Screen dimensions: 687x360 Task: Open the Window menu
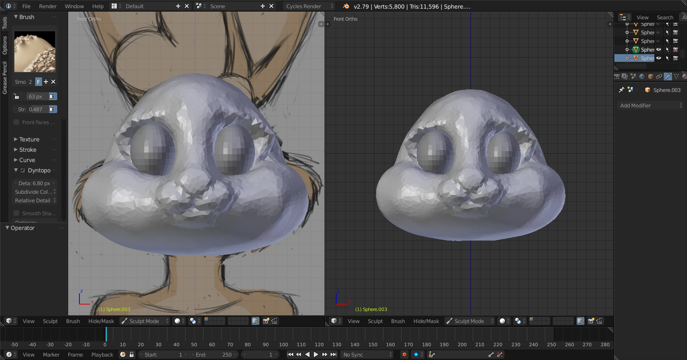(74, 6)
